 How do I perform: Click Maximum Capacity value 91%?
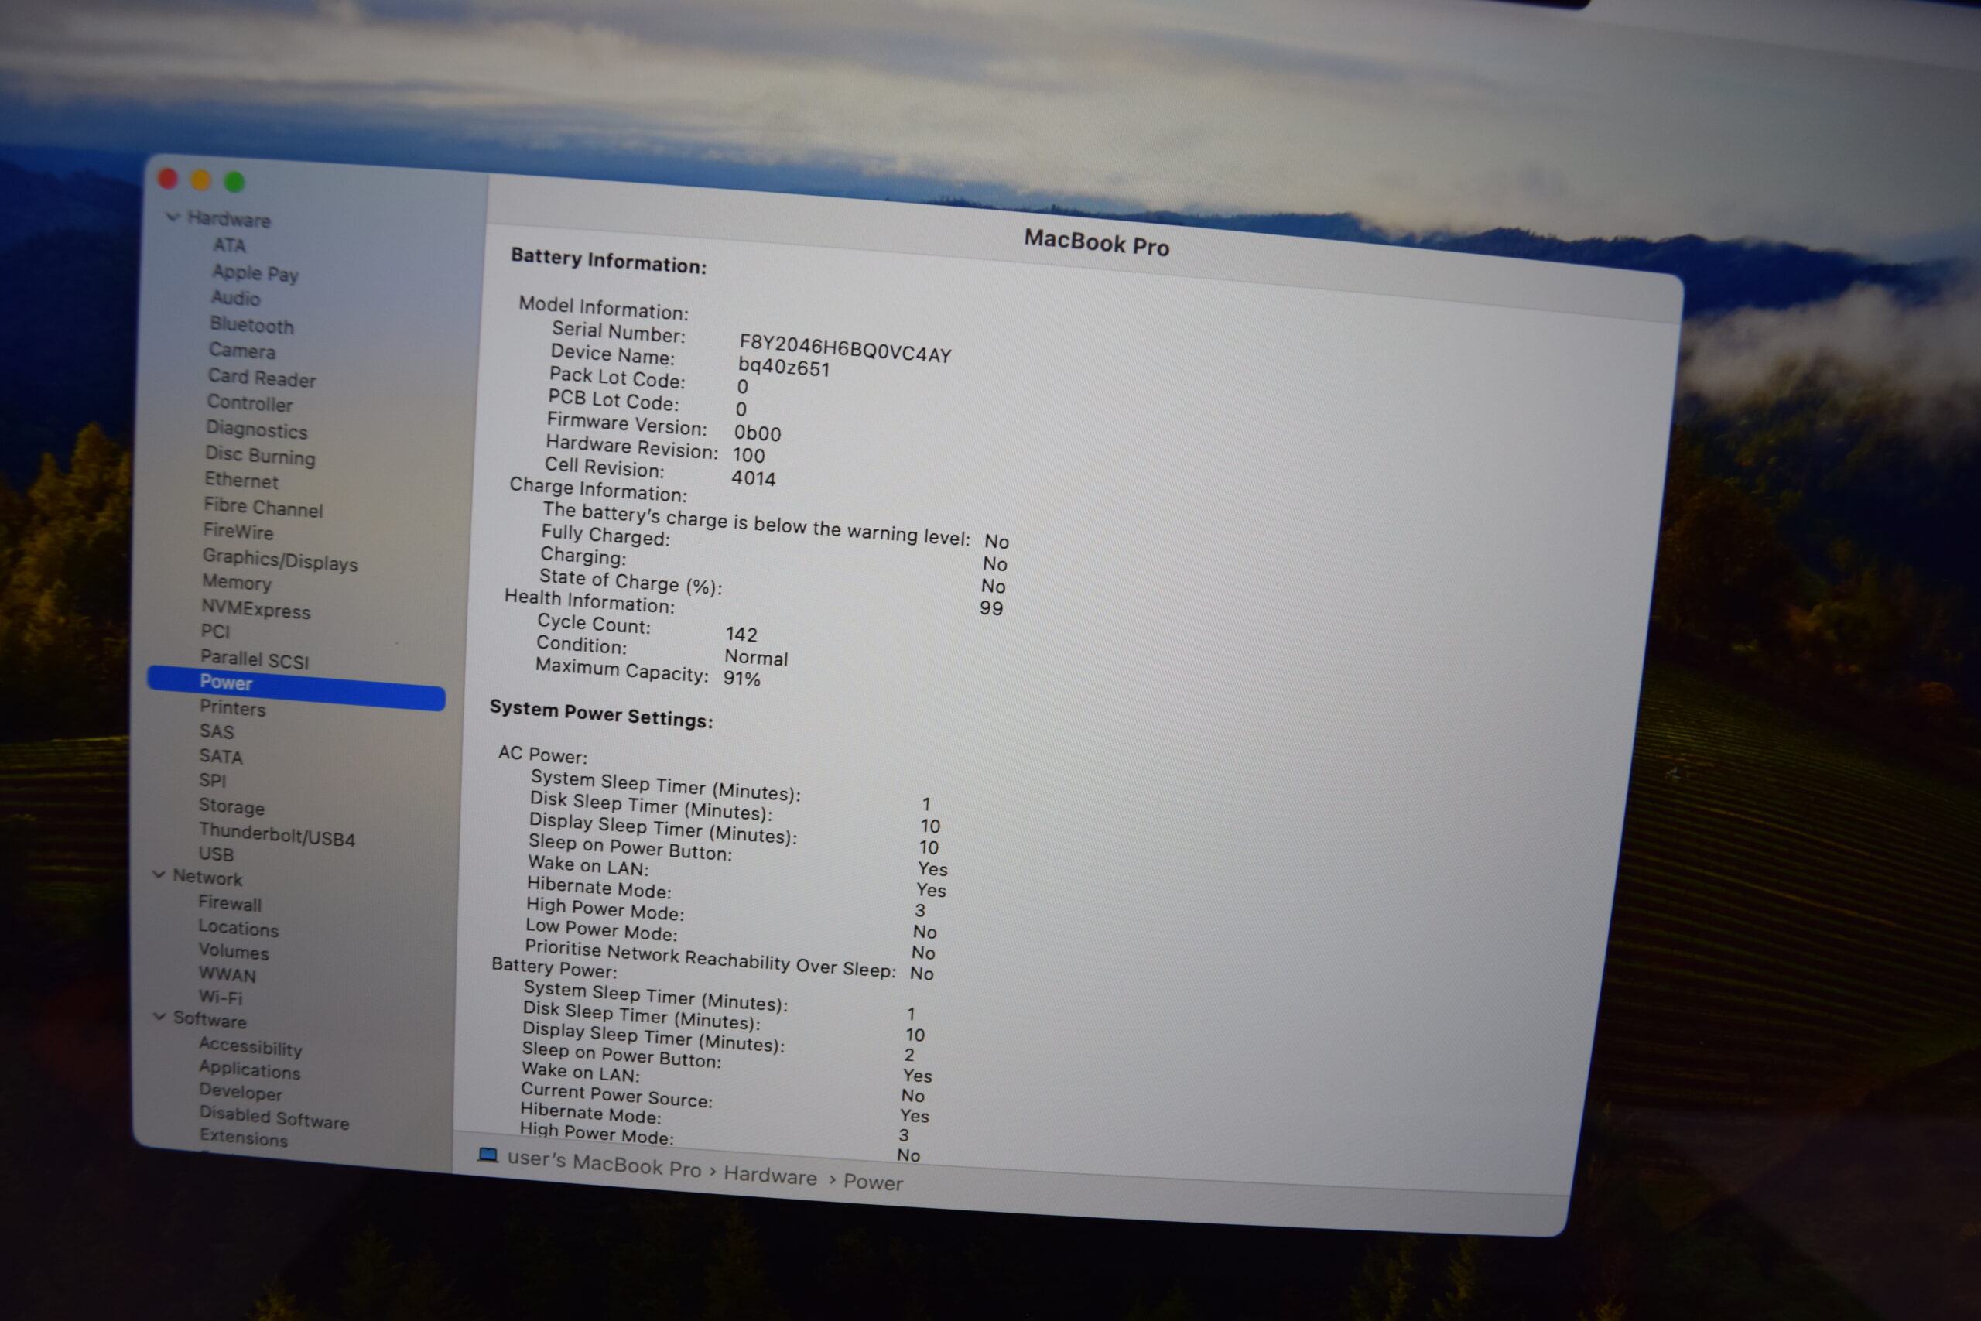pyautogui.click(x=742, y=678)
